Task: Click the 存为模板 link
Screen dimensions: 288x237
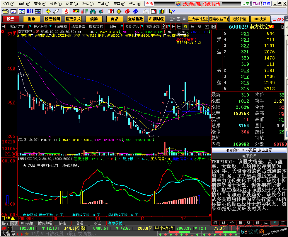Action: 115,223
